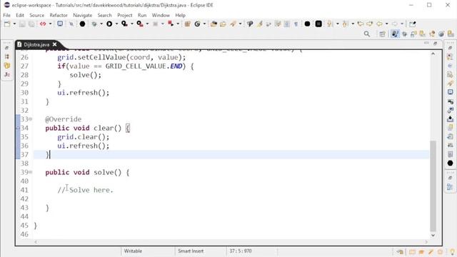Toggle Block Selection mode icon
457x257 pixels.
287,24
